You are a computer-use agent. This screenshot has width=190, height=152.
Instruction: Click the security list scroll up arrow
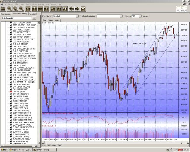(39, 23)
